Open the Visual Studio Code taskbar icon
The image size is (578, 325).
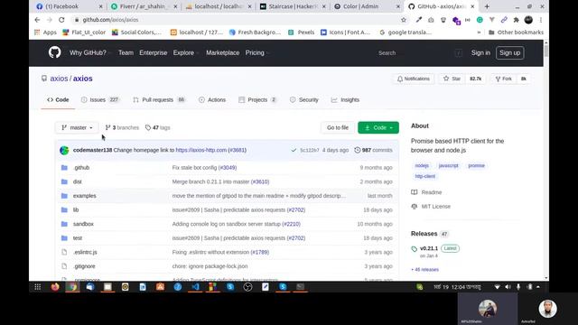(x=195, y=287)
